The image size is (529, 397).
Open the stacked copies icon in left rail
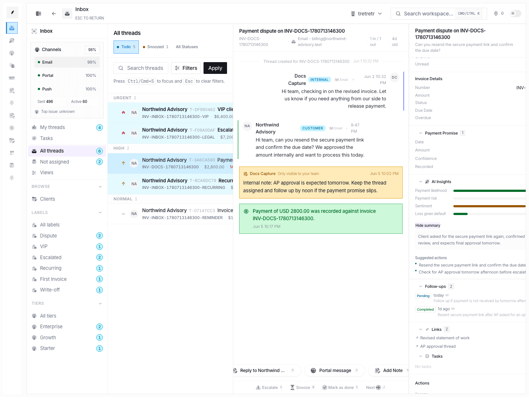point(12,65)
